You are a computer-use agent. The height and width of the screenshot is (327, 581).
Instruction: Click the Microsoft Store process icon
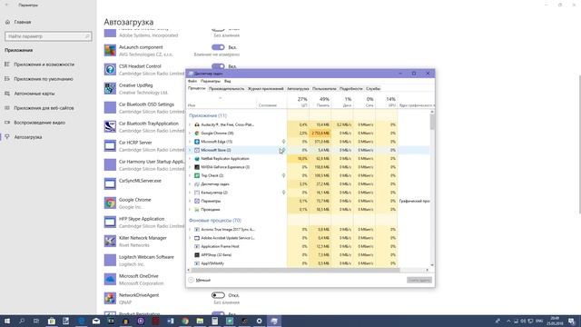pos(197,150)
